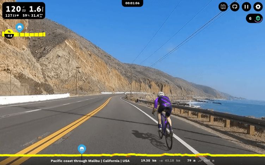The width and height of the screenshot is (265, 165).
Task: Open the settings gear
Action: point(258,7)
